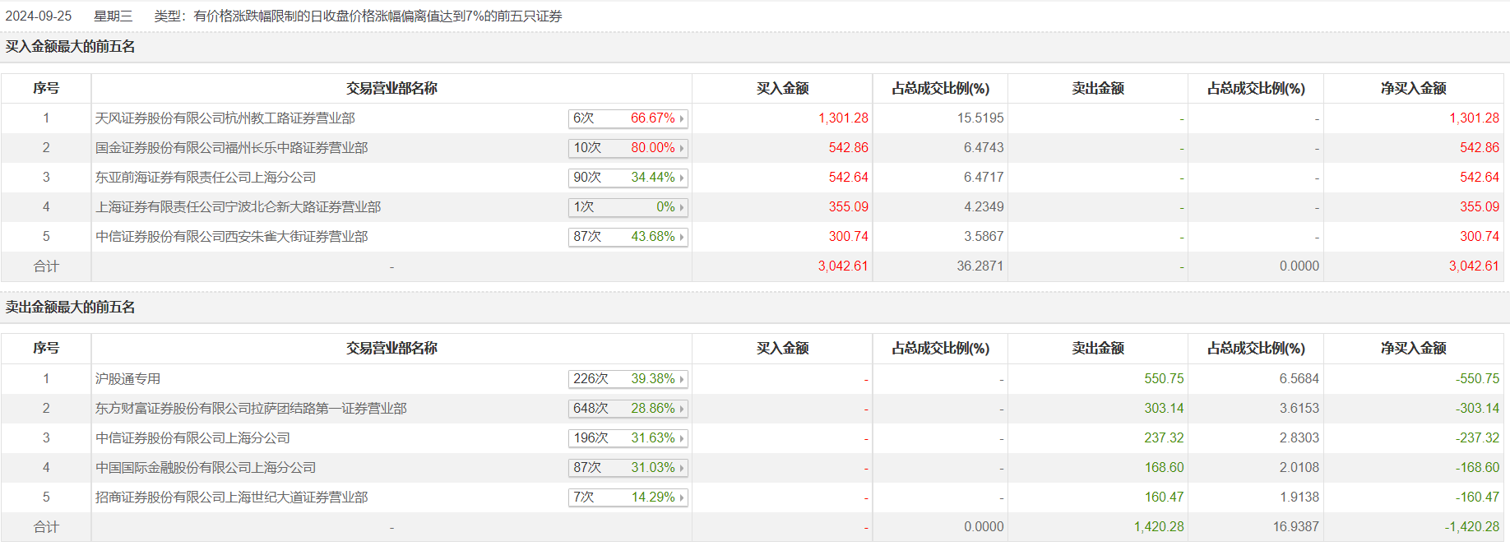Expand the 196次 31.63% stats box
This screenshot has height=546, width=1510.
click(628, 438)
